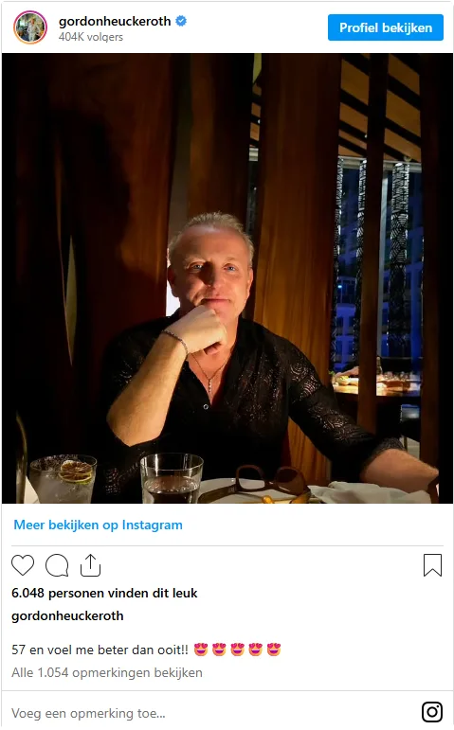Screen dimensions: 454x730
Task: Click the first heart-eyes emoji in caption
Action: pyautogui.click(x=201, y=649)
